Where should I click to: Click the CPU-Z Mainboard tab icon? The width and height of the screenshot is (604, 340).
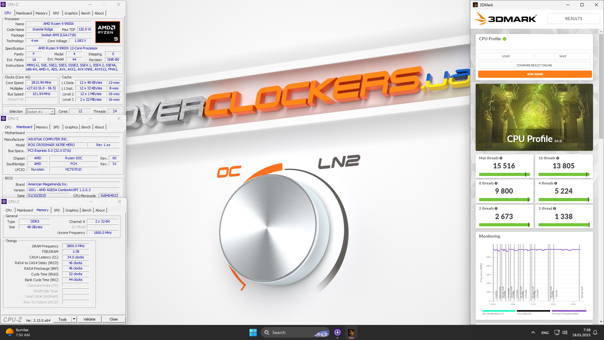(24, 127)
